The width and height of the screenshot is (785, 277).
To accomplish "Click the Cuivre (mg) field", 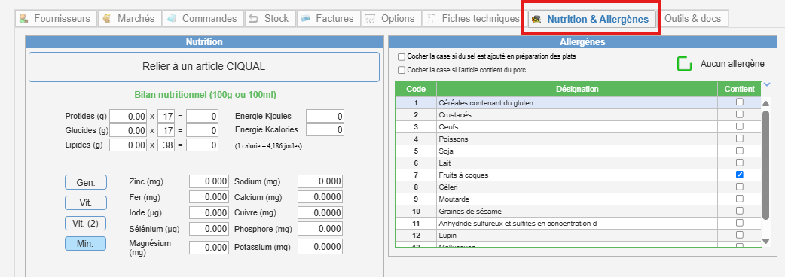I will point(320,213).
